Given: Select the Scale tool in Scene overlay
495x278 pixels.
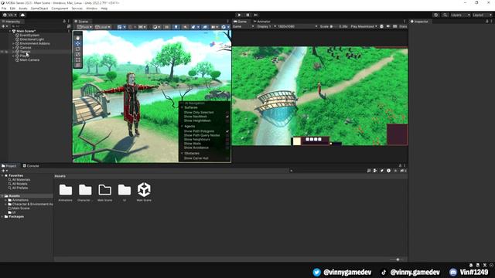Looking at the screenshot, I should coord(77,54).
